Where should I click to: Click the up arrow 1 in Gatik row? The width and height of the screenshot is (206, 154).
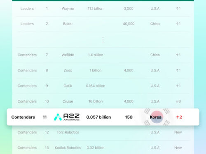[178, 86]
